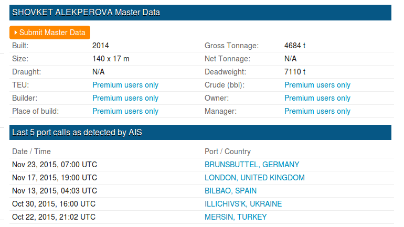Open the Crude (bbl) premium users link
Image resolution: width=404 pixels, height=227 pixels.
[317, 85]
